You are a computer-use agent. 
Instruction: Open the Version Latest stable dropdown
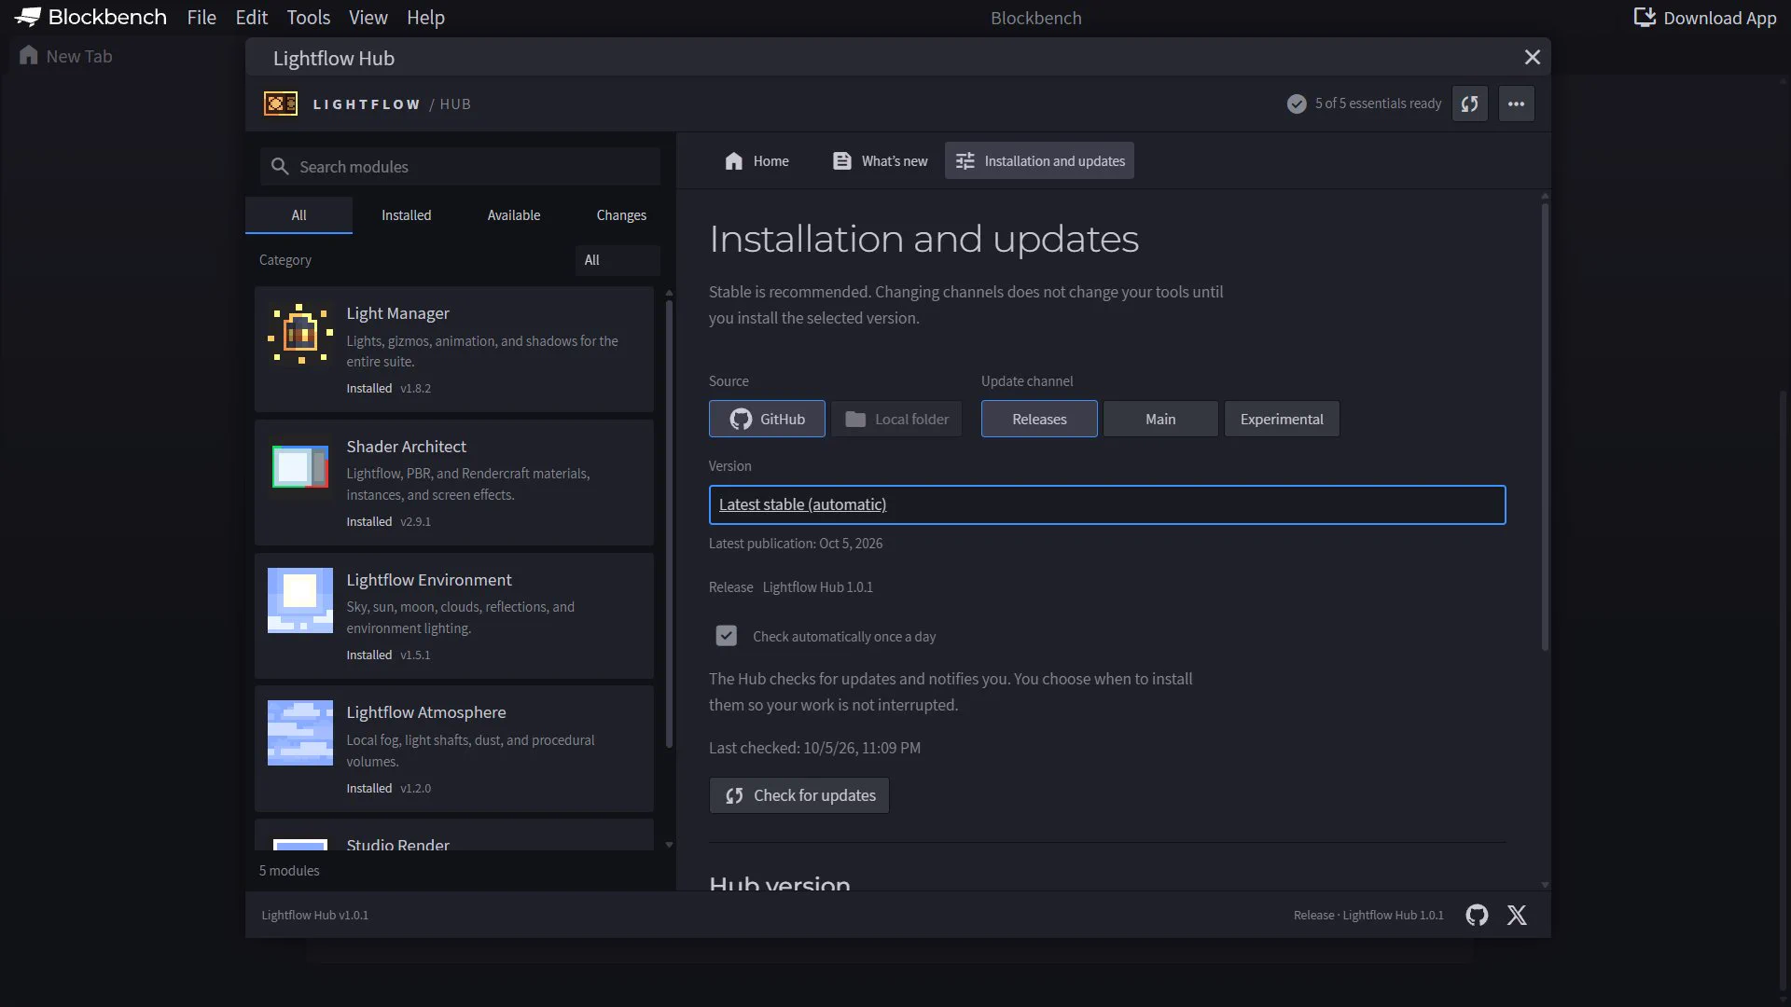point(1107,504)
